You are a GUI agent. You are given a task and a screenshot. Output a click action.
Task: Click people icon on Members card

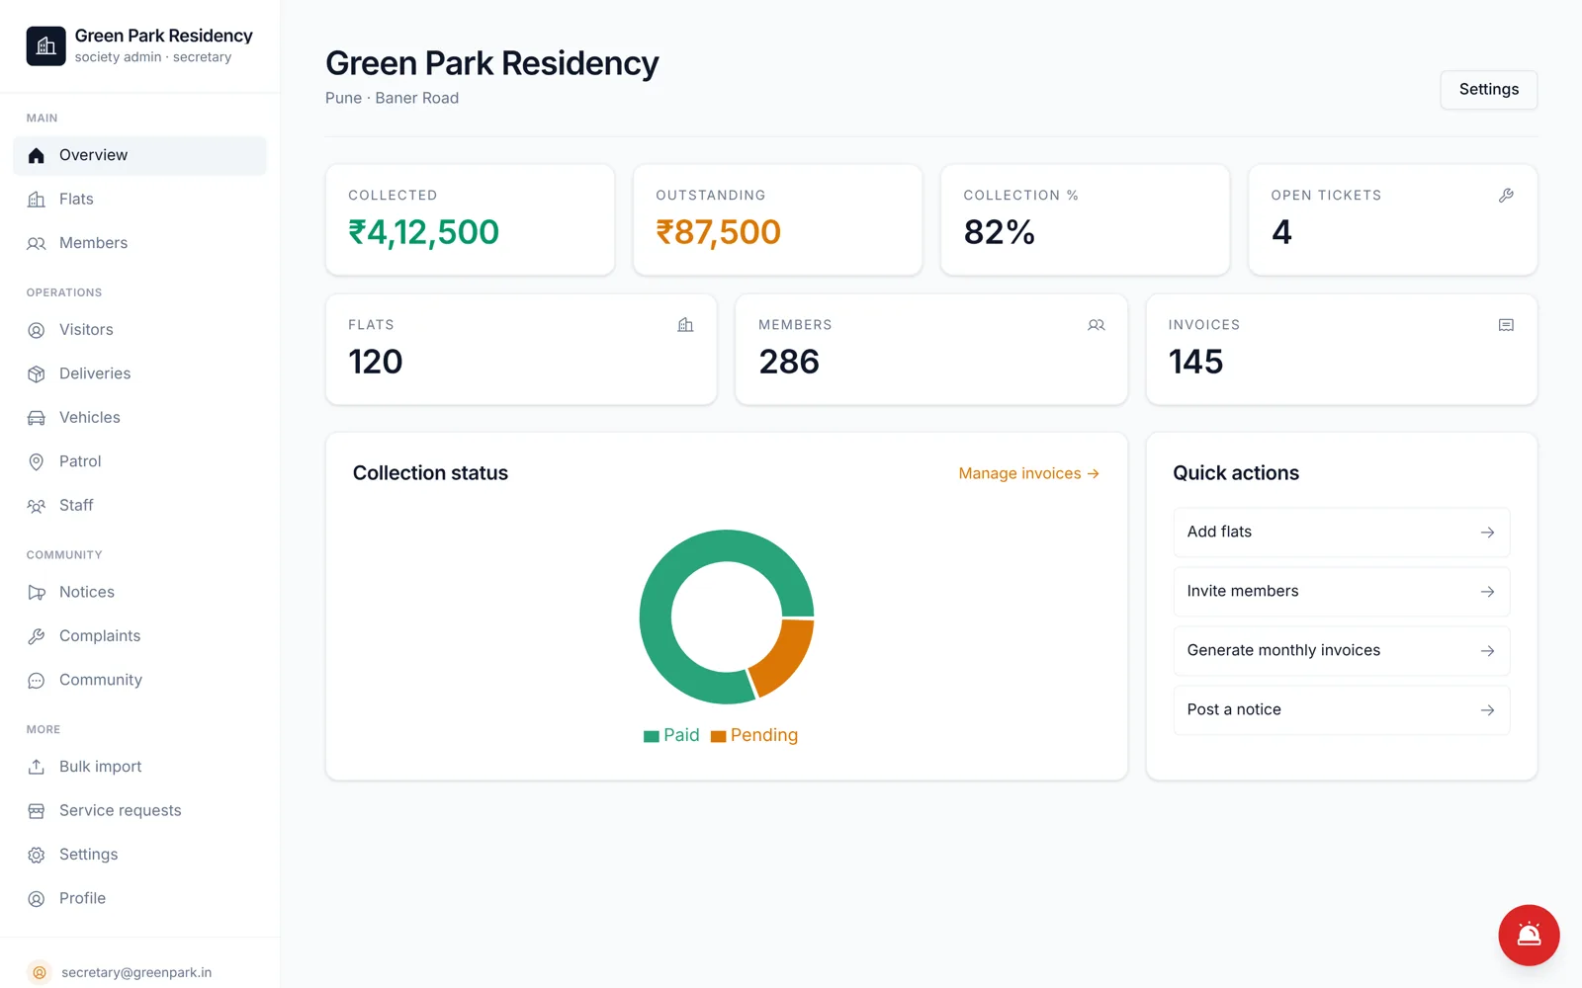point(1096,325)
